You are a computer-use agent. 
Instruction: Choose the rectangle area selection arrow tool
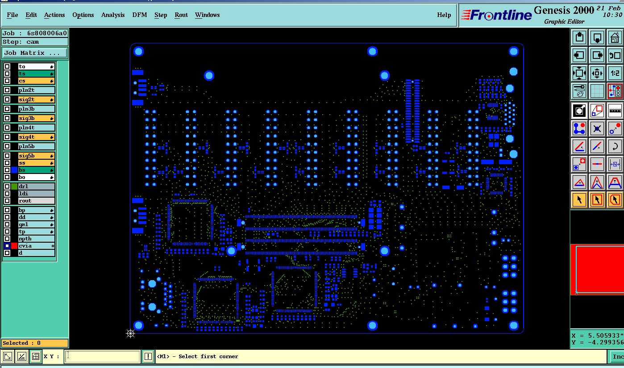[x=597, y=199]
